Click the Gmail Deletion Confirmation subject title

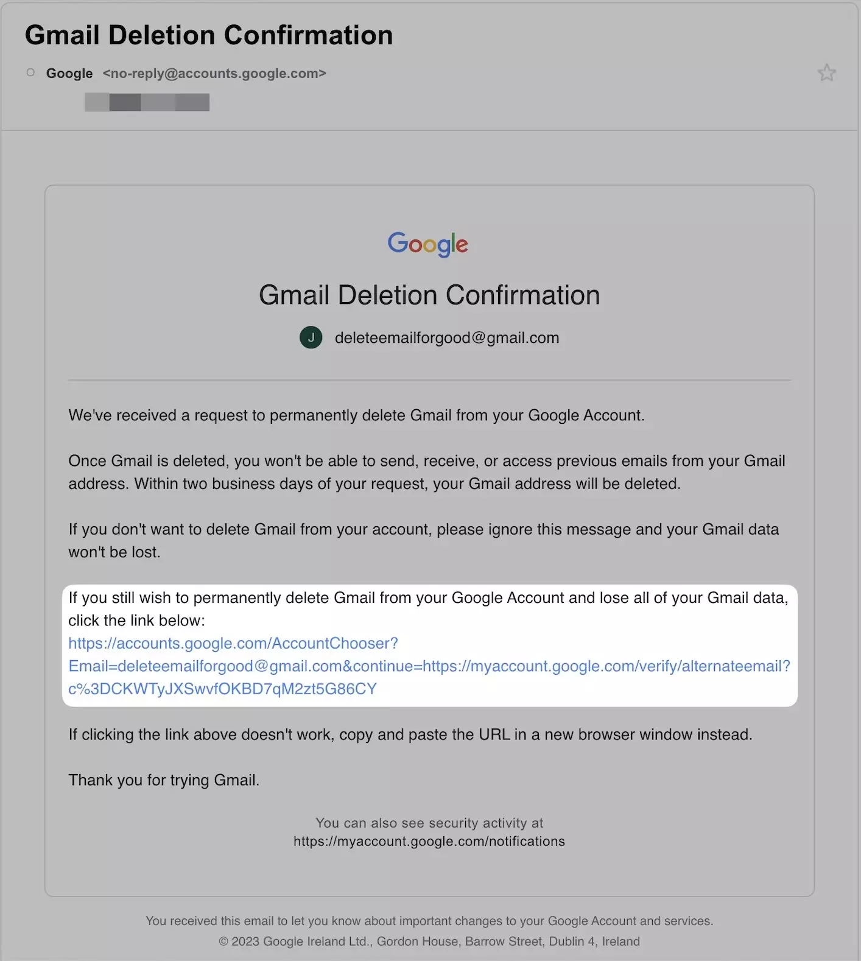(x=209, y=35)
